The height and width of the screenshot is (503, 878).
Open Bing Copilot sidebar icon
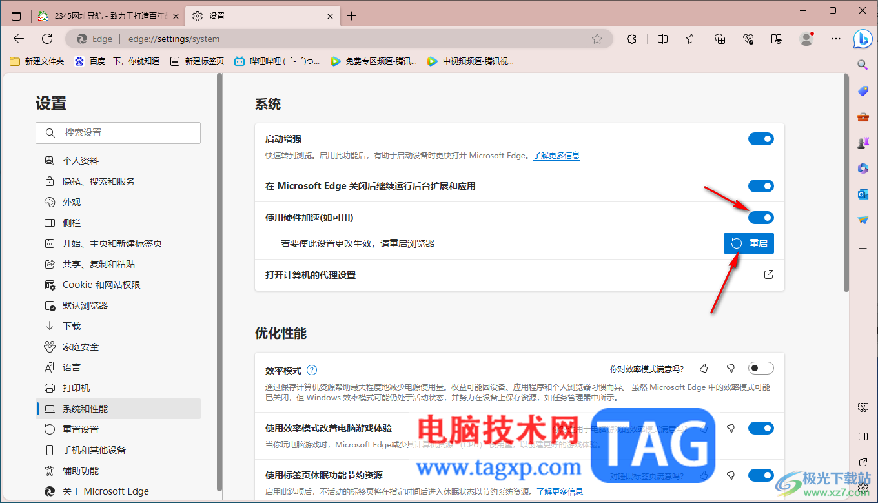click(x=863, y=39)
